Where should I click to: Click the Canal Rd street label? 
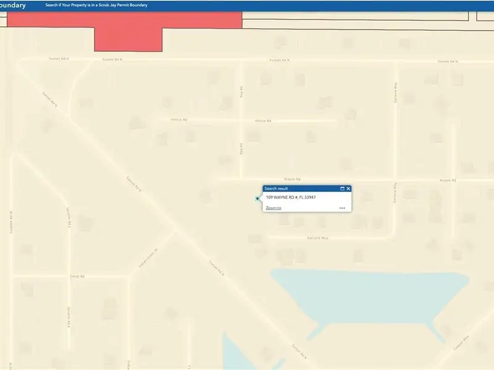click(77, 276)
